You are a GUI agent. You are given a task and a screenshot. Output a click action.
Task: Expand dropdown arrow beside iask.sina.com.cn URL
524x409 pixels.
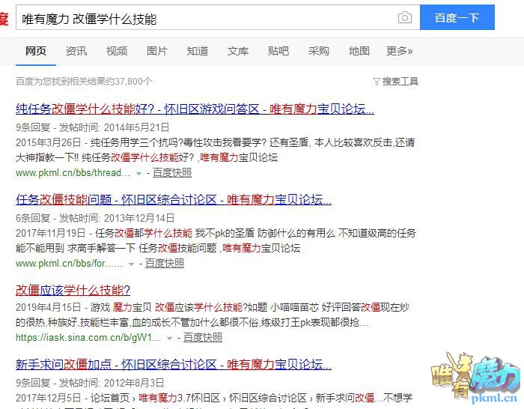[169, 338]
